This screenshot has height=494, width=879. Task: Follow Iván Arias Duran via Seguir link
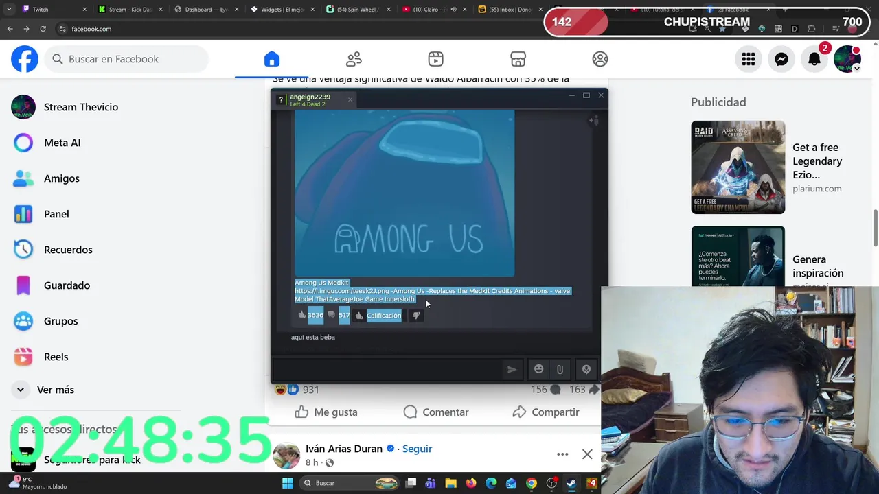(417, 449)
